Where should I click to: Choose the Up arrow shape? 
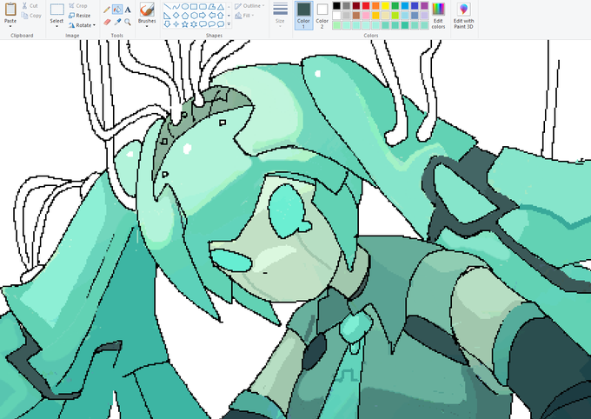click(221, 16)
